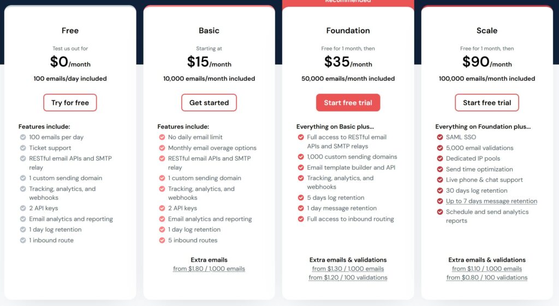
Task: Click the check icon beside SAML SSO
Action: (x=440, y=137)
